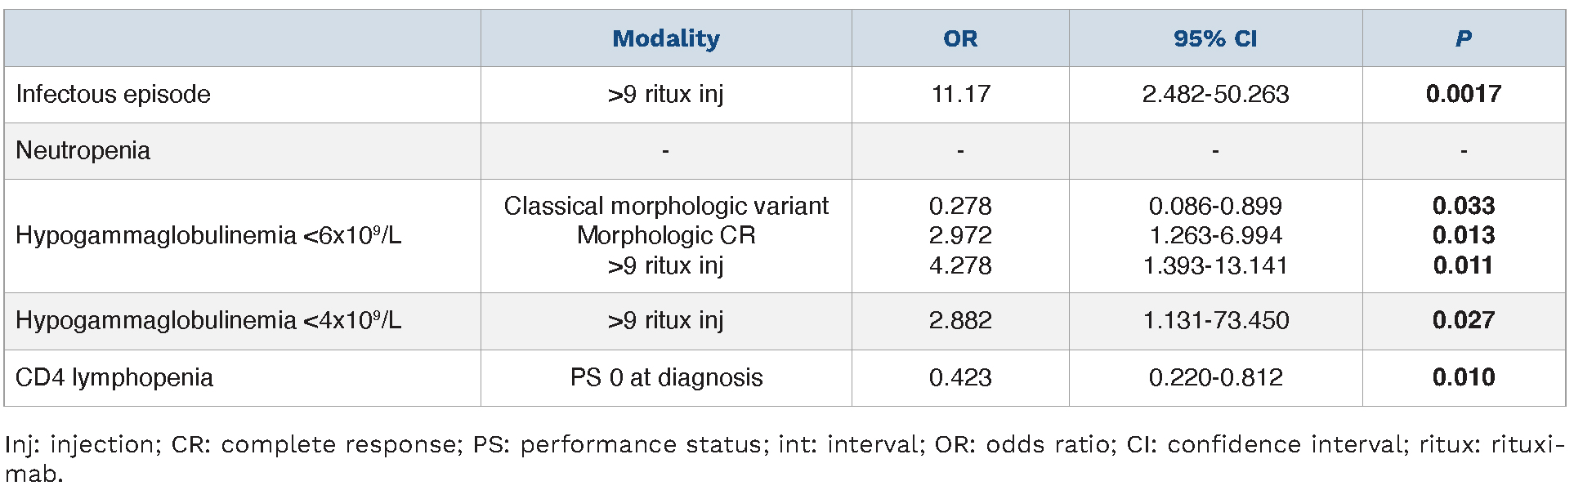Click the Classical morphologic variant modality
Viewport: 1574px width, 499px height.
[x=666, y=206]
